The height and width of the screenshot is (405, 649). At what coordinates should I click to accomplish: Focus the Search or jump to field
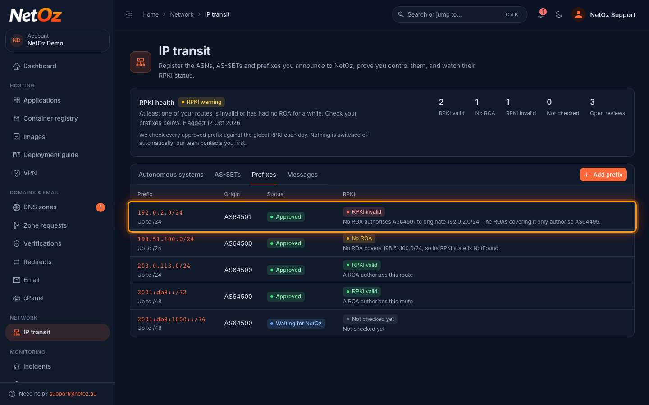(x=460, y=14)
